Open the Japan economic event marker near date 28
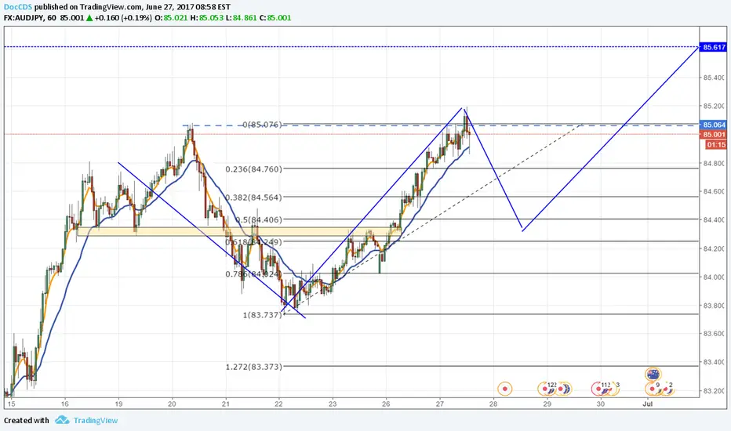 coord(505,389)
